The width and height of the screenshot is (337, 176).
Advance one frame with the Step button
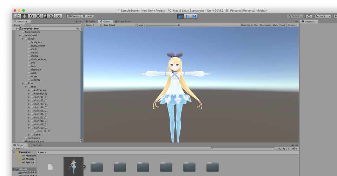point(194,16)
